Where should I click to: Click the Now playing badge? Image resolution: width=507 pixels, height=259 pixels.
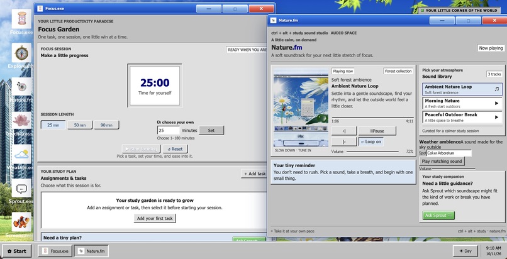(491, 48)
